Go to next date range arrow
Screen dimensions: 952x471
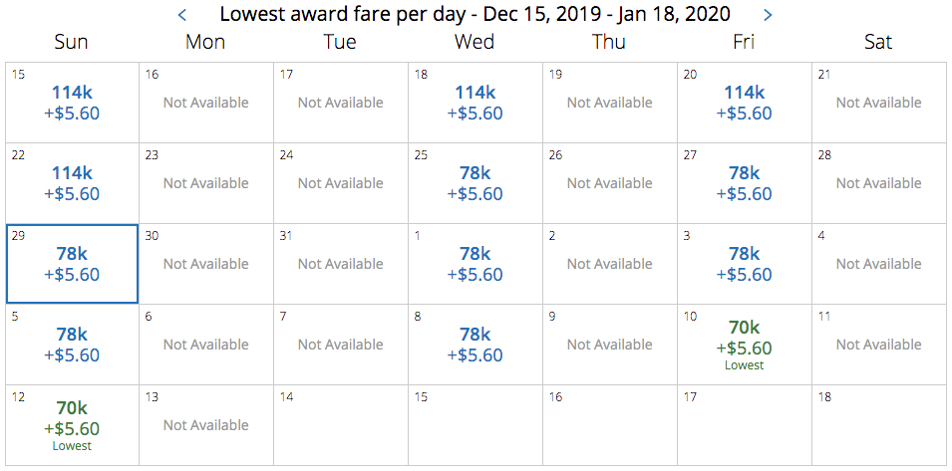(x=767, y=15)
